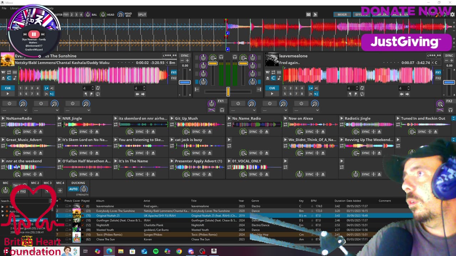Jump backward with the Sunshine deck beatjump arrow

138,94
